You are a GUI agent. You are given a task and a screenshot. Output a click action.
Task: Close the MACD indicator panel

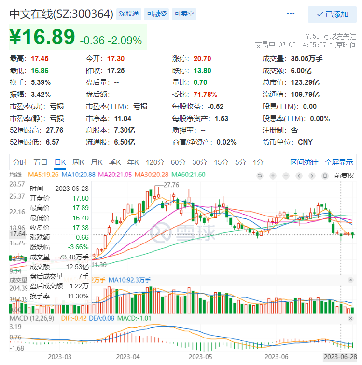[351, 319]
